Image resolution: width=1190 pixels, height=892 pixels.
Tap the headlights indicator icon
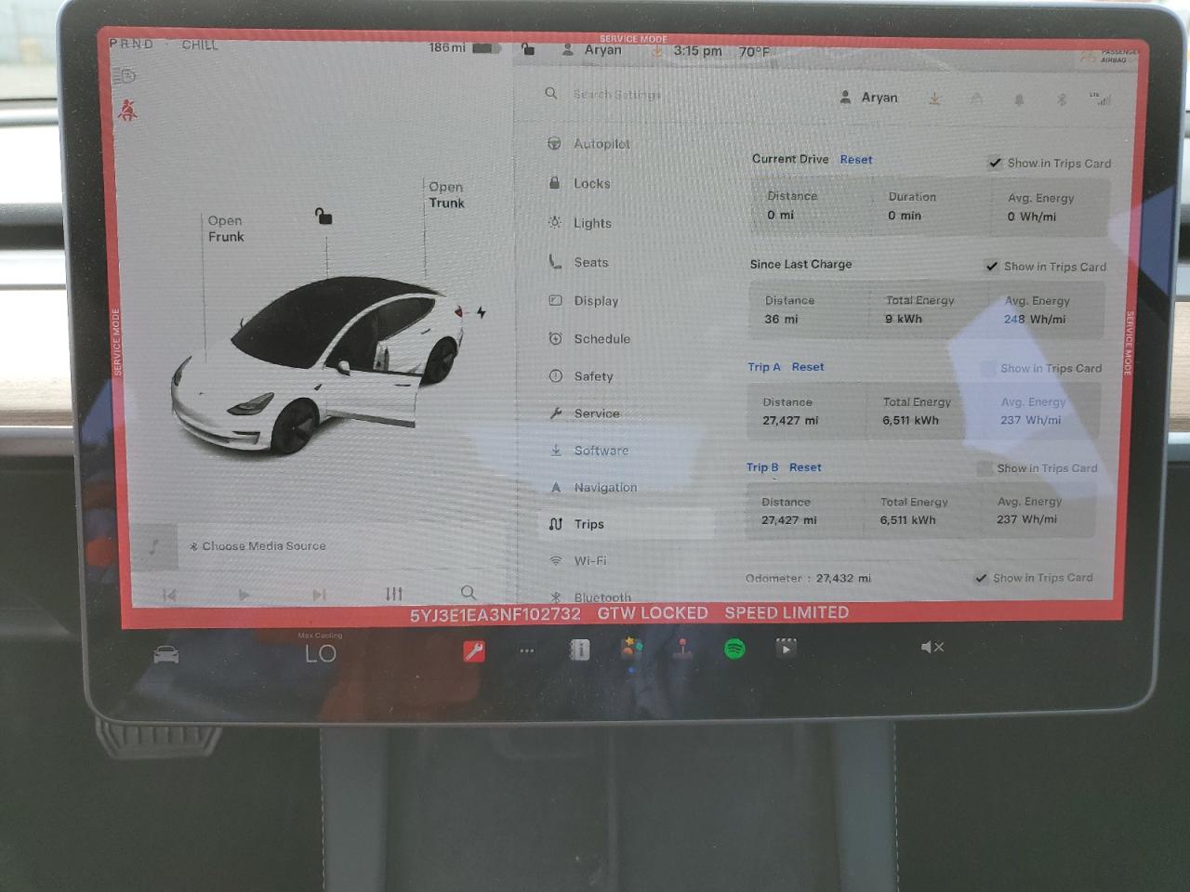click(x=126, y=76)
